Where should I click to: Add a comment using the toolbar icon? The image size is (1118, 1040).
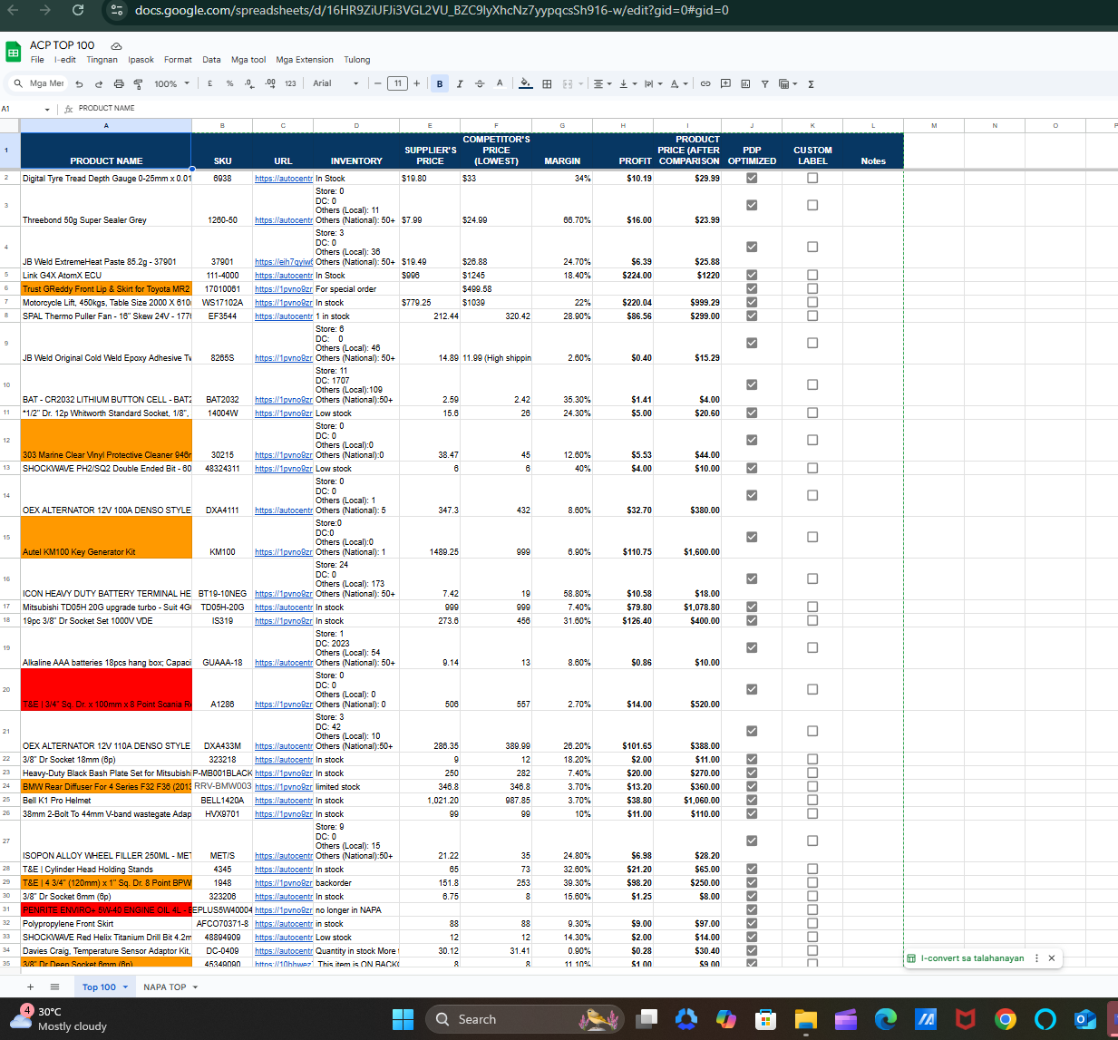(725, 83)
